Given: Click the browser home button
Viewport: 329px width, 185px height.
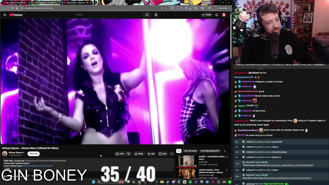Looking at the screenshot, I should click(x=17, y=8).
